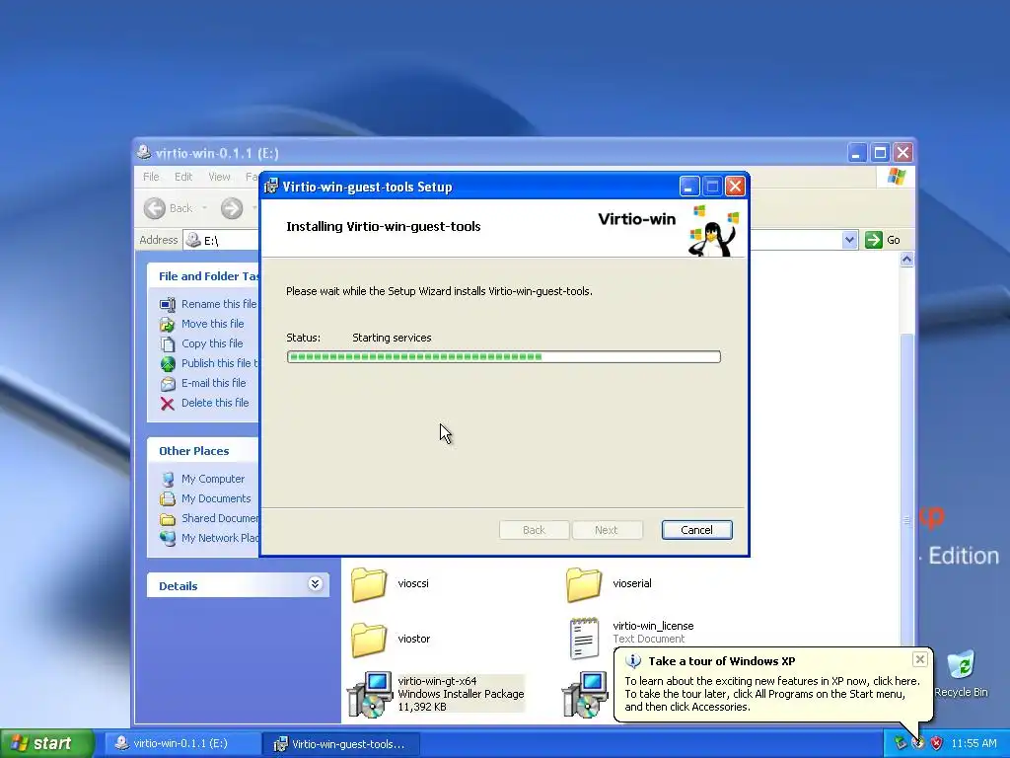The image size is (1010, 758).
Task: Open My Documents in Other Places
Action: (216, 498)
